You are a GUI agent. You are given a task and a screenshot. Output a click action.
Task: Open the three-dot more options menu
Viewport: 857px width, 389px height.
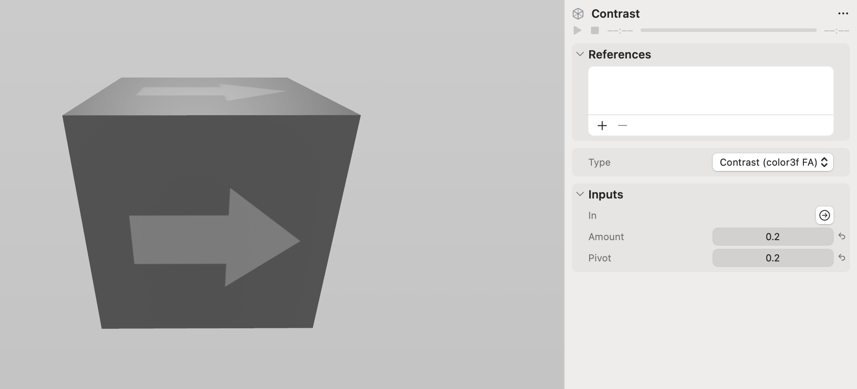pos(843,14)
